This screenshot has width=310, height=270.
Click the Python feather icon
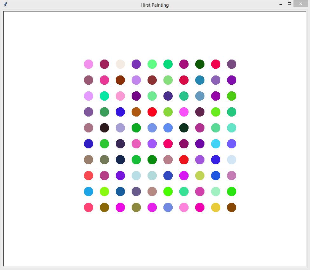5,5
